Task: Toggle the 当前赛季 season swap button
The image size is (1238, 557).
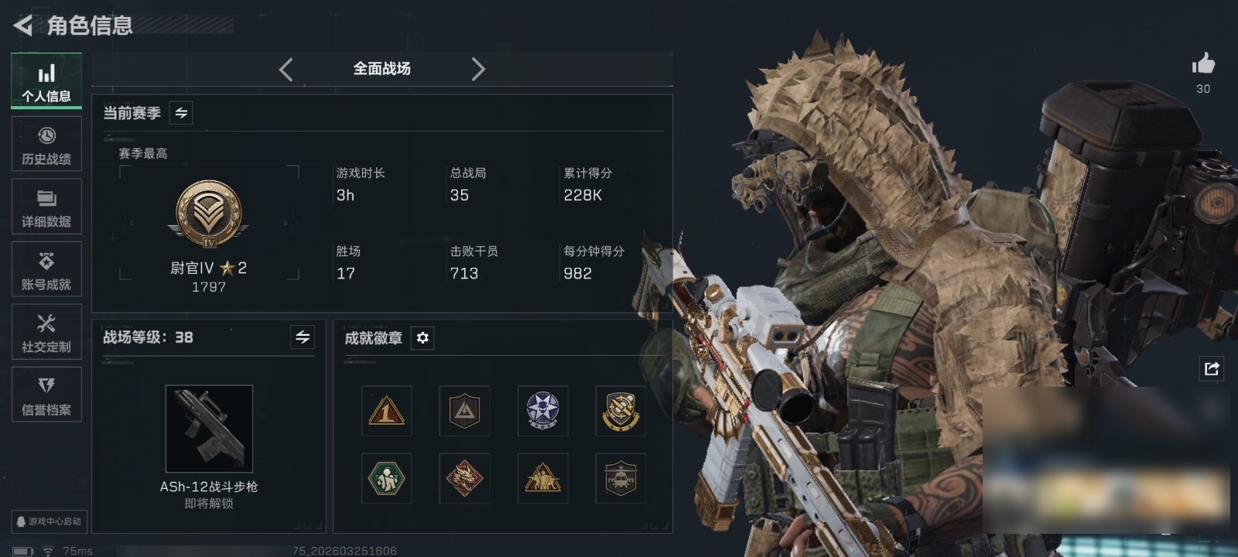Action: point(181,113)
